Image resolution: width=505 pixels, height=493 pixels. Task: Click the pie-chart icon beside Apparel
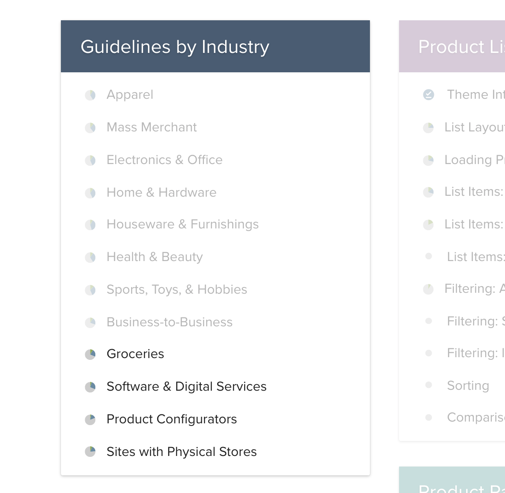click(90, 95)
